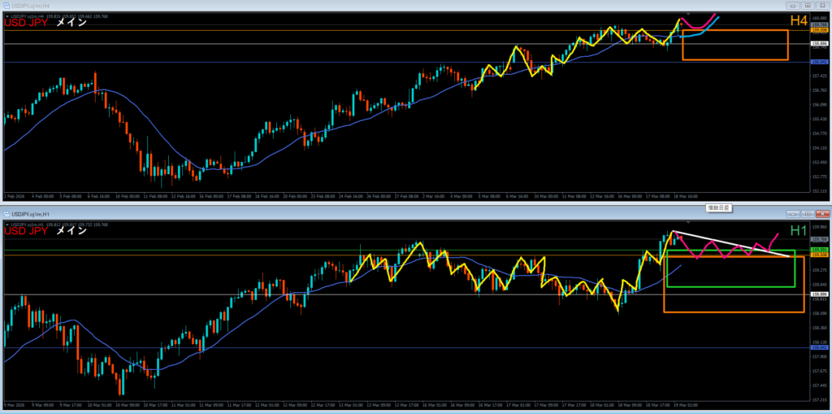Image resolution: width=832 pixels, height=414 pixels.
Task: Select the green H1 timeframe label
Action: [798, 231]
